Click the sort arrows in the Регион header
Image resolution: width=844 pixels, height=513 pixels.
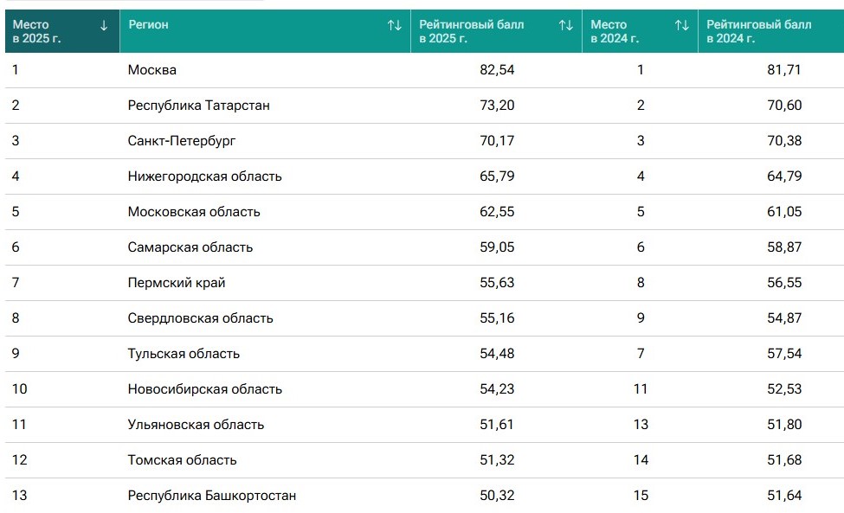[395, 25]
